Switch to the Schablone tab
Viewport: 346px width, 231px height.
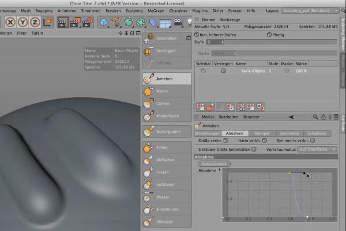317,133
